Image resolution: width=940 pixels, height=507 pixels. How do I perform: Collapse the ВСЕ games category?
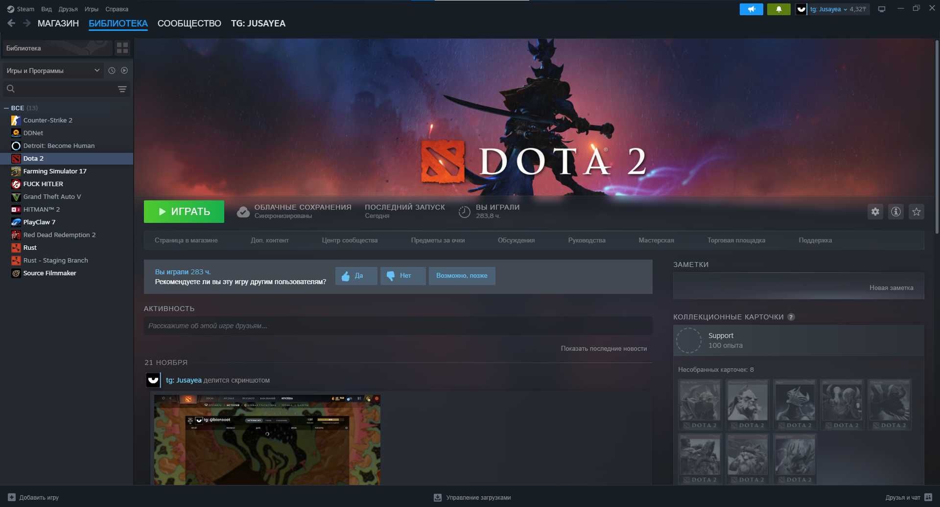(x=6, y=108)
